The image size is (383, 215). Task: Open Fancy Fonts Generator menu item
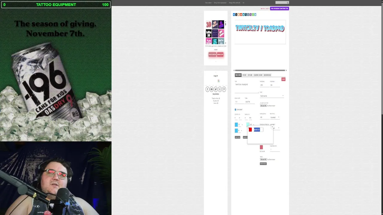pyautogui.click(x=220, y=3)
